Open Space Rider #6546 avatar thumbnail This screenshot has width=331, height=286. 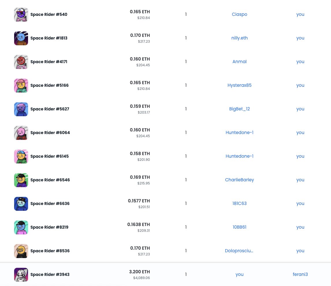tap(21, 180)
